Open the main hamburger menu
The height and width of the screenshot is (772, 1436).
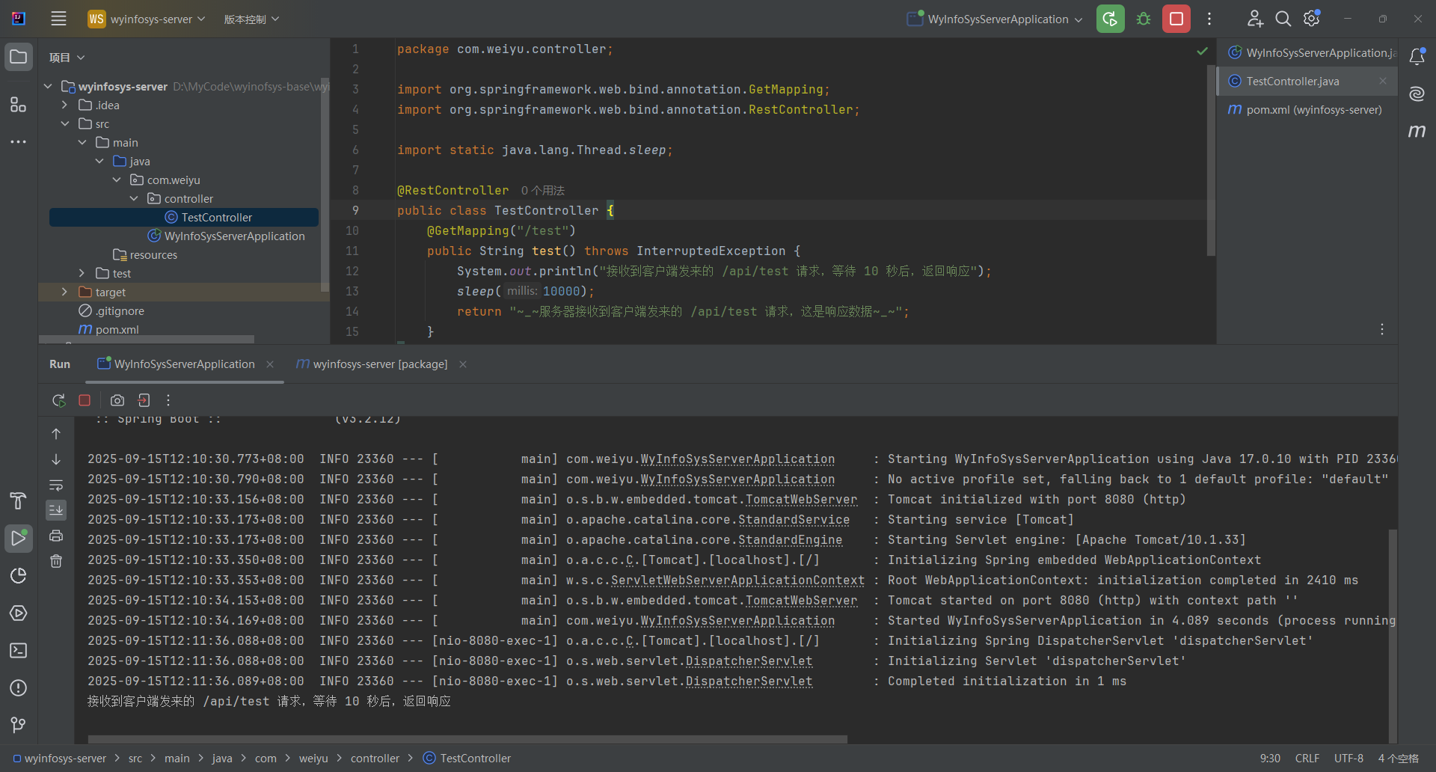point(58,19)
